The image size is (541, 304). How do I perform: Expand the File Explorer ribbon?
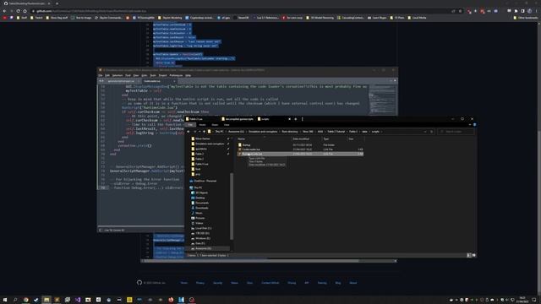click(x=470, y=125)
